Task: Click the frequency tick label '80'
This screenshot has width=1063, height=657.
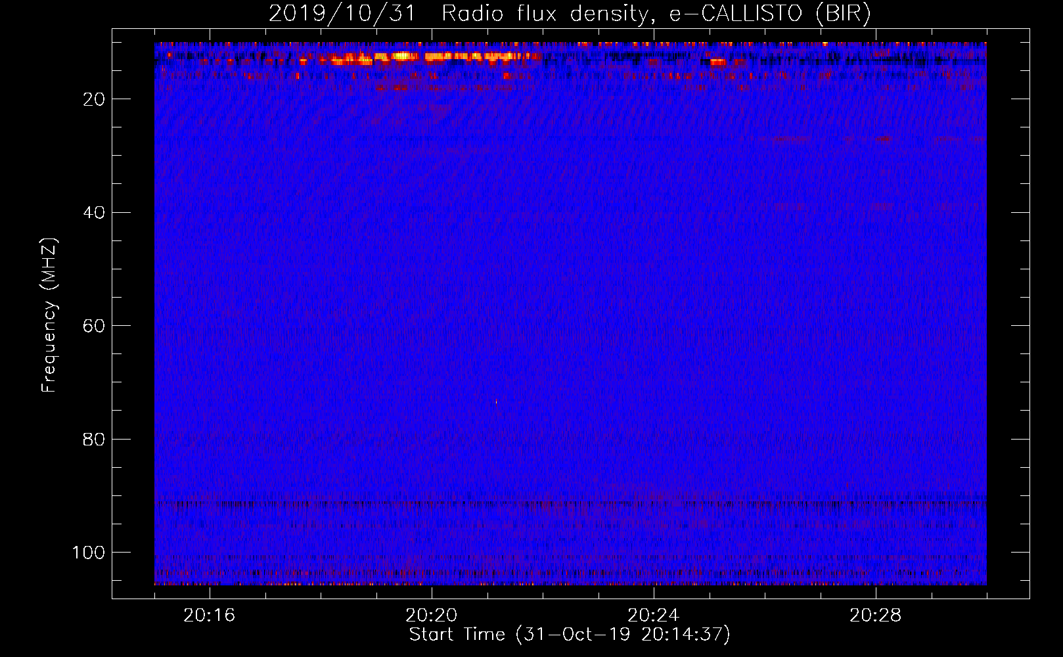Action: pos(95,440)
